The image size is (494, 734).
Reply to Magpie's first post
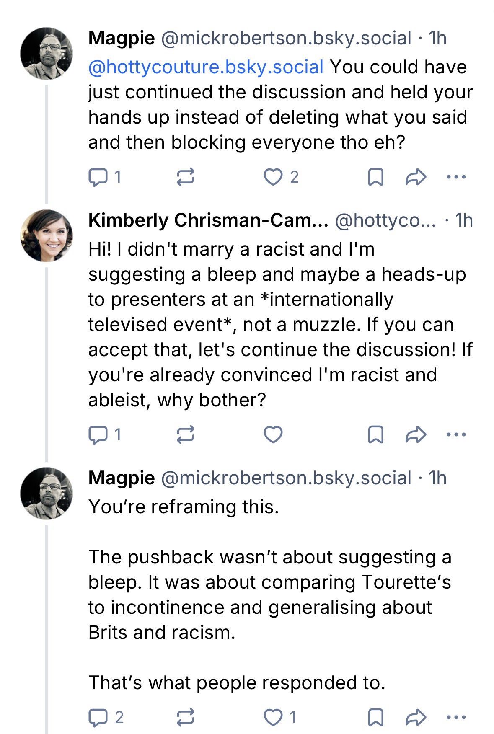click(x=98, y=177)
